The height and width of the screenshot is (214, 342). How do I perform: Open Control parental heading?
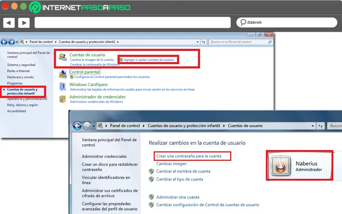85,72
